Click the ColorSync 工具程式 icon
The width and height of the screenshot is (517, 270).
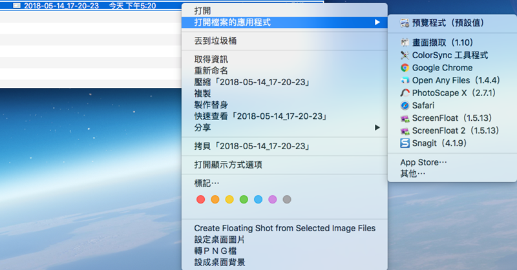405,55
